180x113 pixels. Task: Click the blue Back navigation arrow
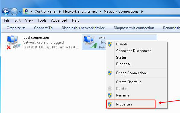point(6,12)
